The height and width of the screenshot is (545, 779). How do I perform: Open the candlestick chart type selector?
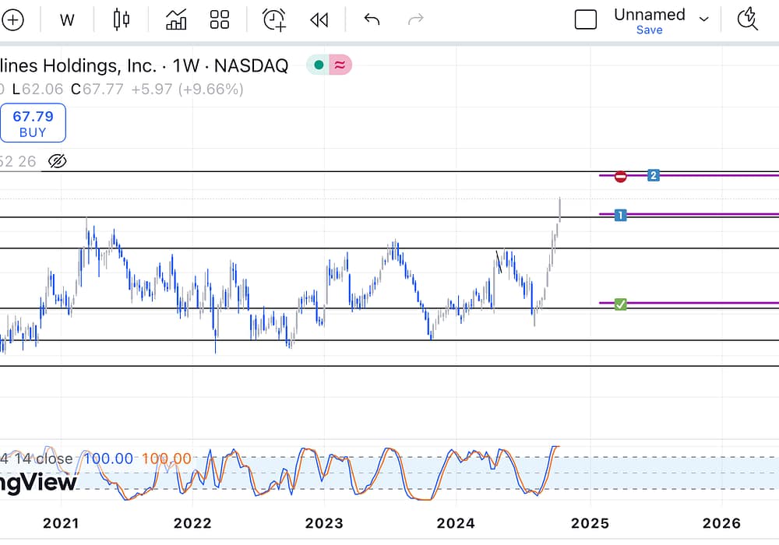[x=122, y=20]
